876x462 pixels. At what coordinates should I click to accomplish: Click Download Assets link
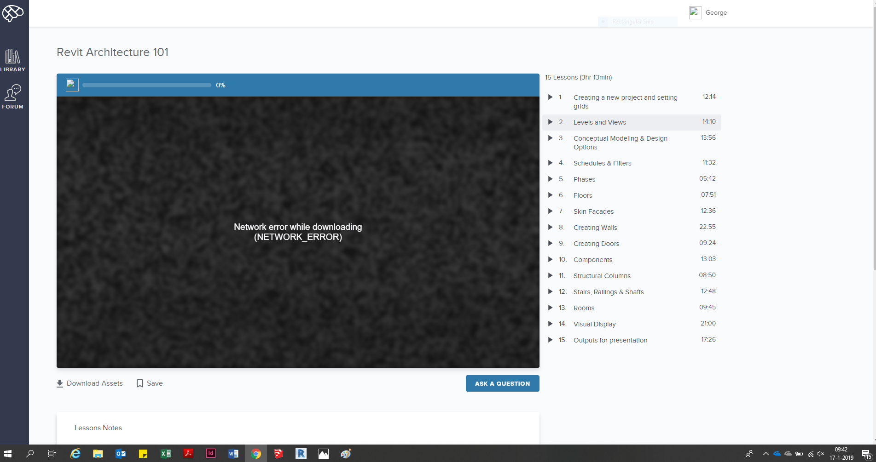90,383
